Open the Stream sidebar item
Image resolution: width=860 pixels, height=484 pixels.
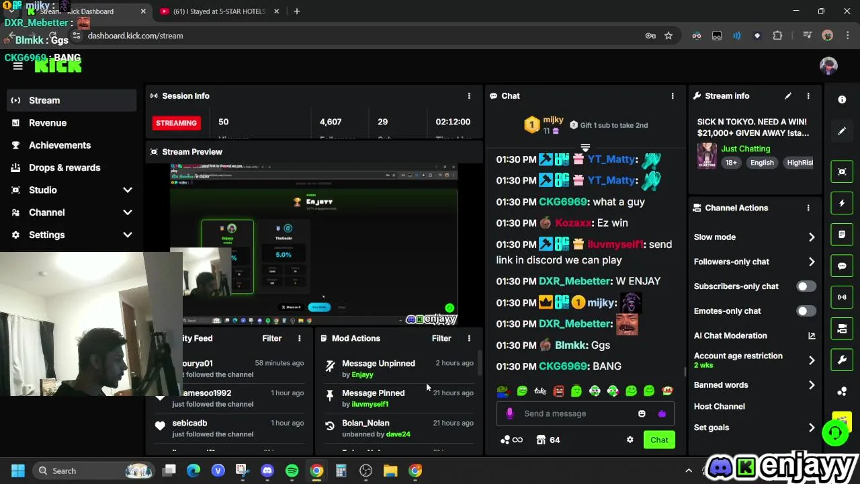71,100
